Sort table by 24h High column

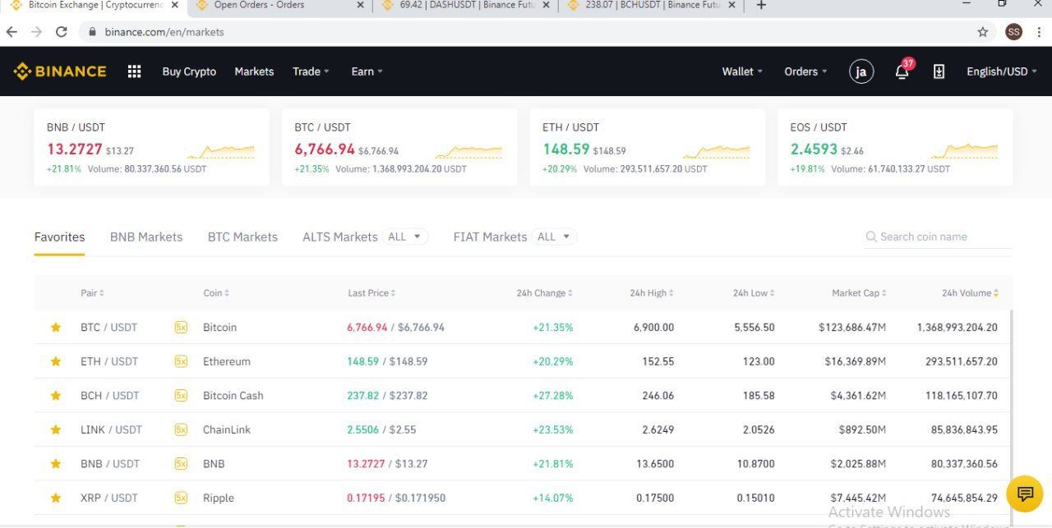click(x=652, y=293)
